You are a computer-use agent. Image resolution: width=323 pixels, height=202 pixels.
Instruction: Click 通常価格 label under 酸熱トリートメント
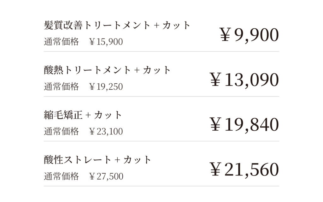61,86
